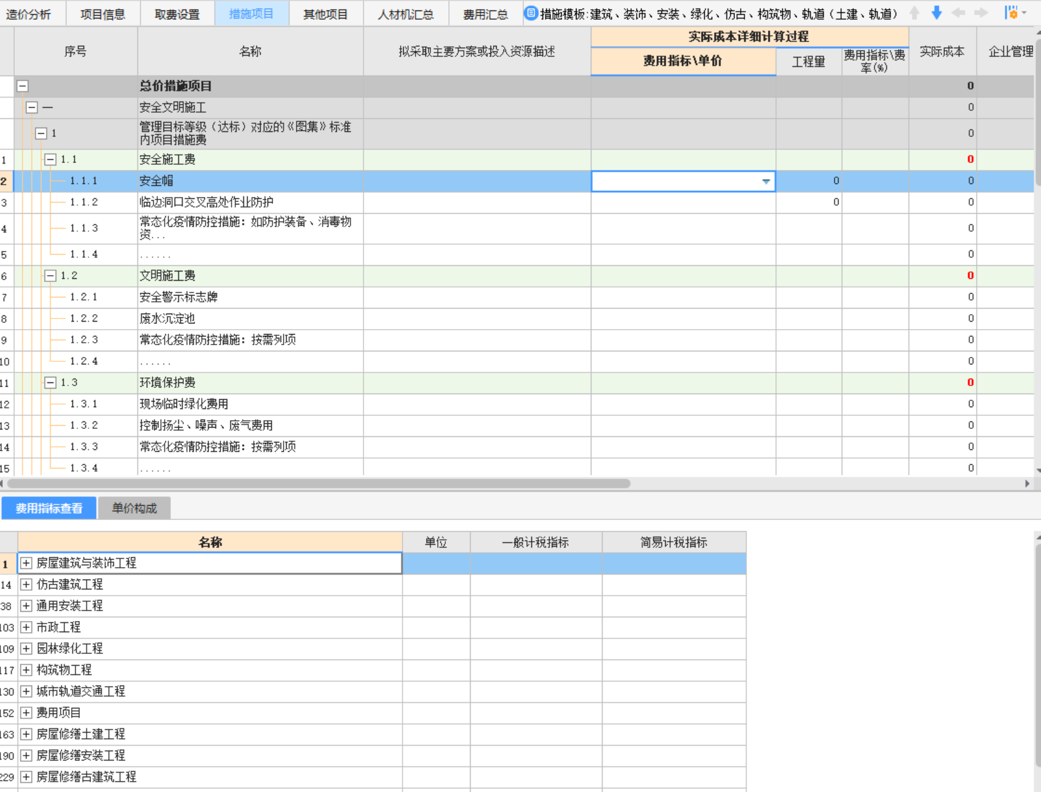Viewport: 1041px width, 792px height.
Task: Switch to 人材机汇总 tab
Action: (x=406, y=14)
